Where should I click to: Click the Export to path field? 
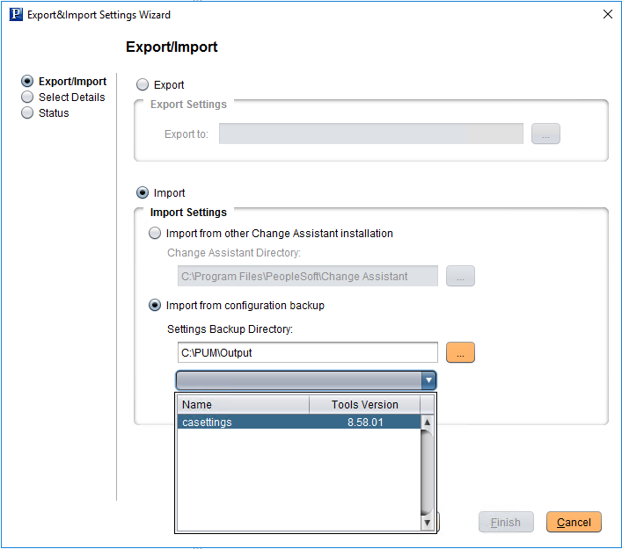pos(371,134)
